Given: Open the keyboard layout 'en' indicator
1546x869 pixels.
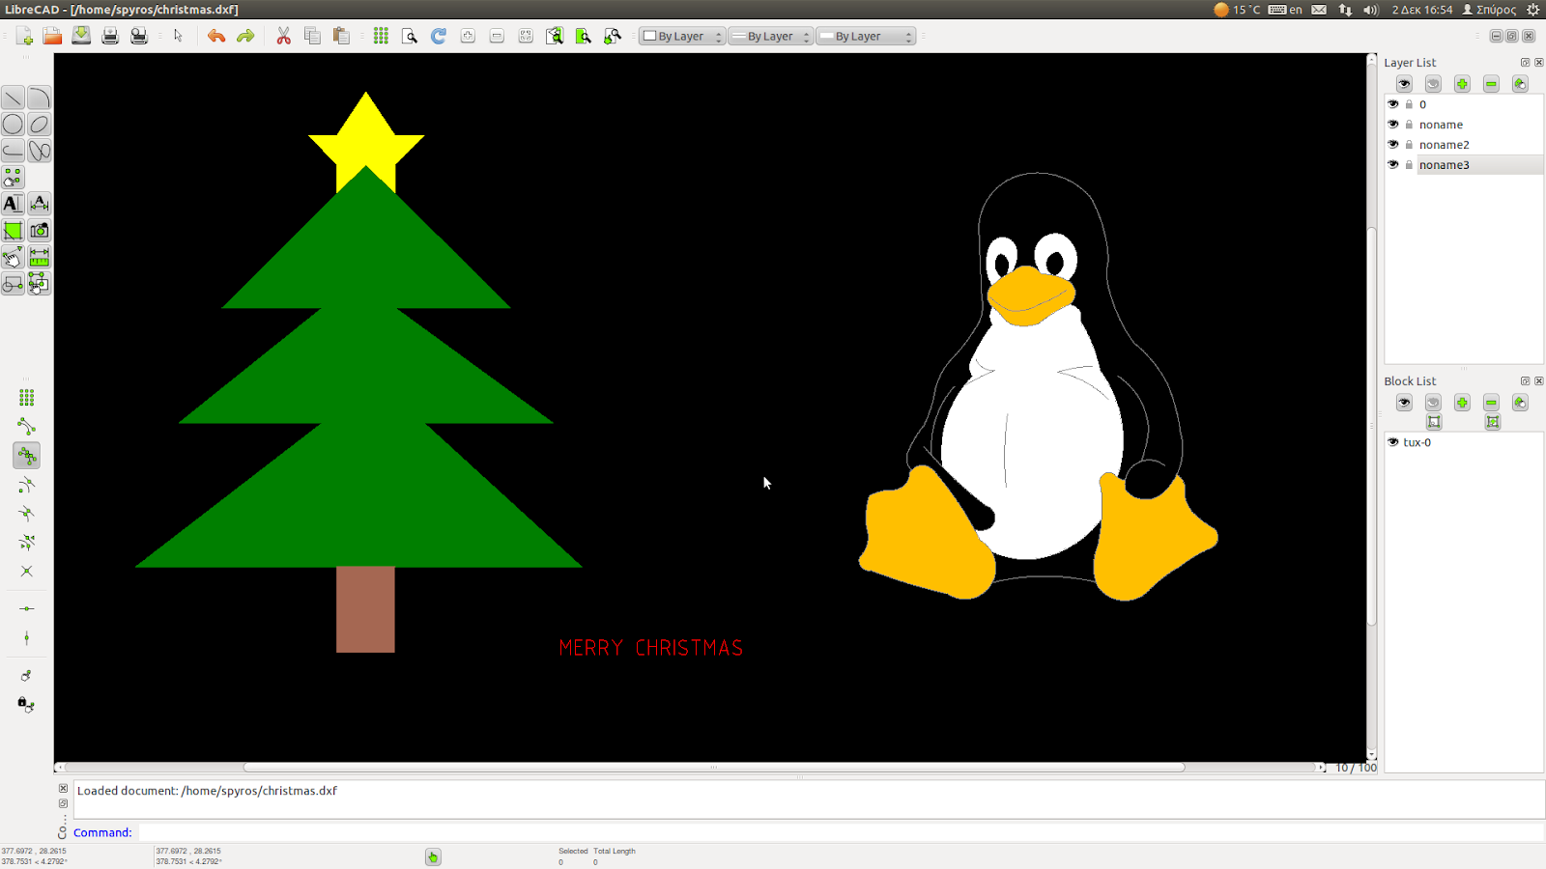Looking at the screenshot, I should [1286, 10].
